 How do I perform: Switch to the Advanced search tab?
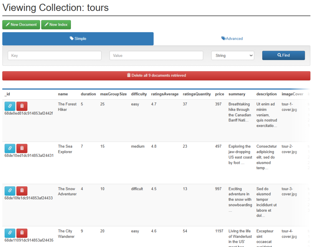[232, 39]
